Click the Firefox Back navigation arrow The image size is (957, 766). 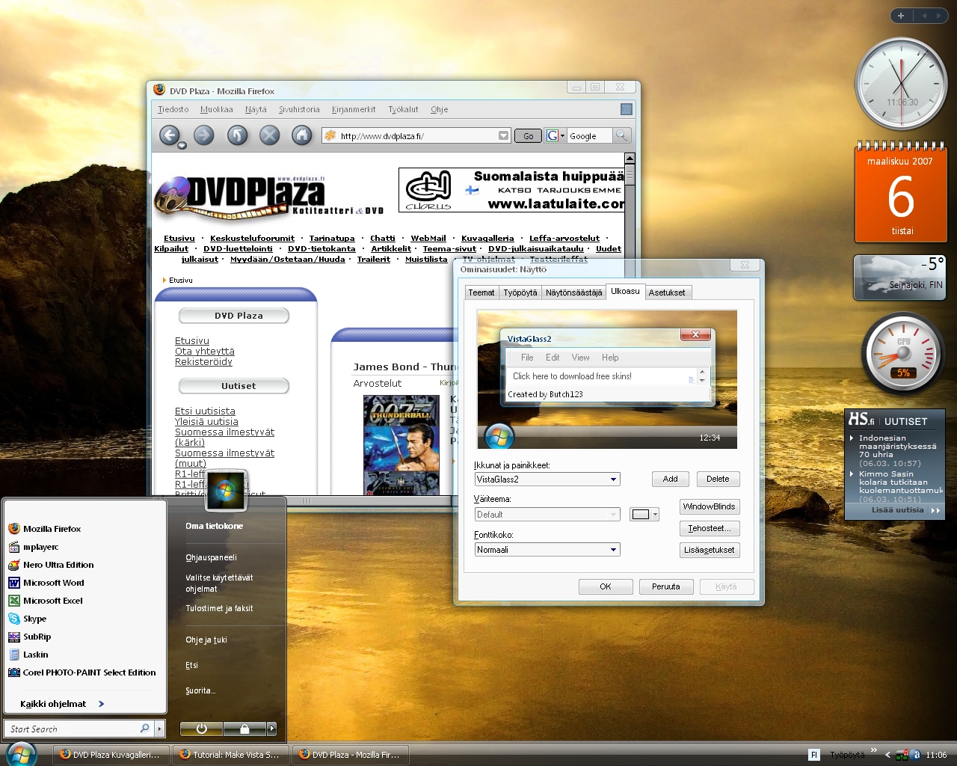[x=170, y=135]
